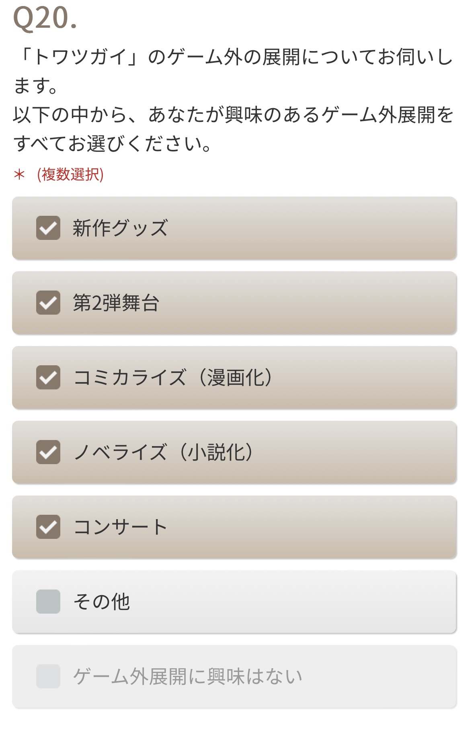This screenshot has height=739, width=474.
Task: Click empty right side of その他 card
Action: pos(342,602)
